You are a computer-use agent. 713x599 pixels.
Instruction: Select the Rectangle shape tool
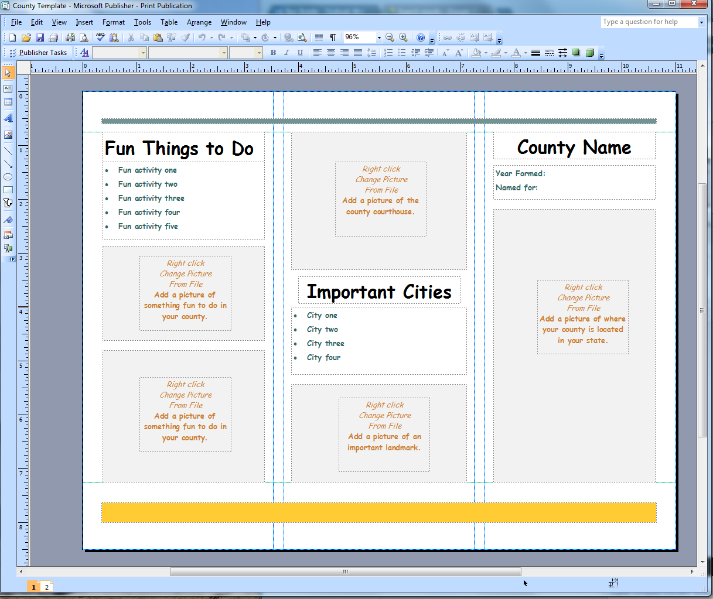point(8,190)
